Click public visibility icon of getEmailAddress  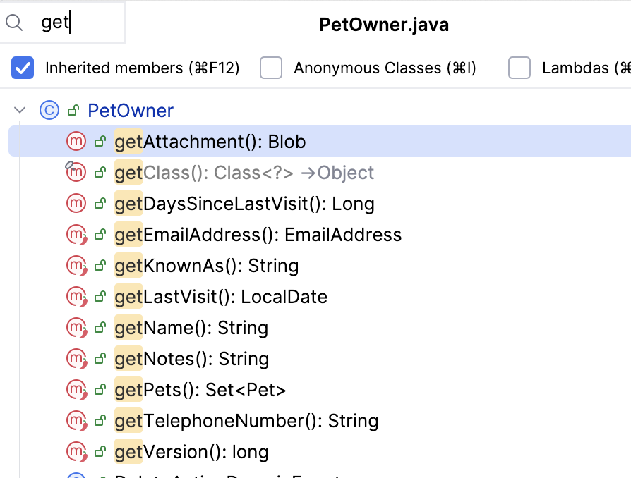100,234
